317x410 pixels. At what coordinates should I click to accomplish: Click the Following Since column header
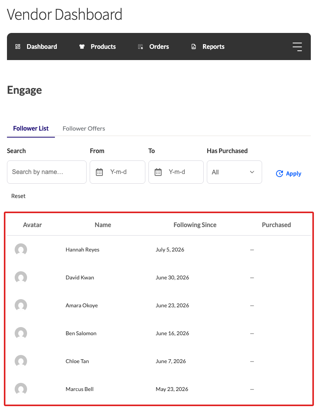tap(195, 225)
